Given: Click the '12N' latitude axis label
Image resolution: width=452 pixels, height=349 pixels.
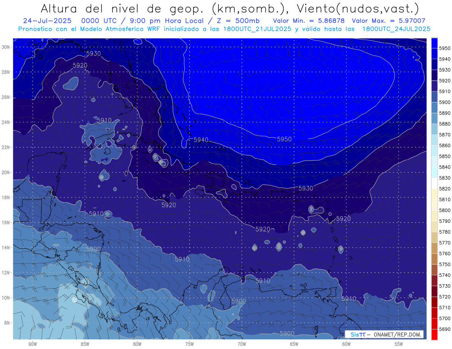Looking at the screenshot, I should [6, 273].
